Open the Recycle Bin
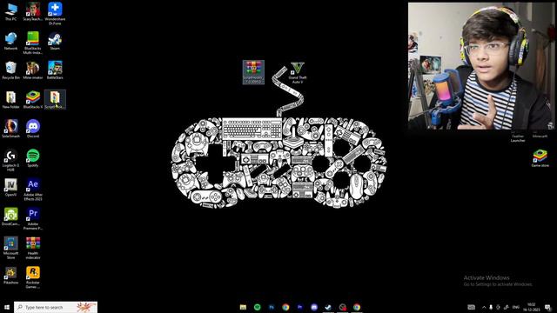Image resolution: width=557 pixels, height=313 pixels. point(10,70)
